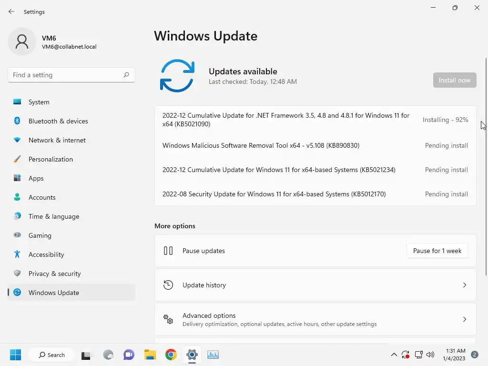The image size is (488, 366).
Task: Click Windows Update status tray icon
Action: click(x=406, y=355)
